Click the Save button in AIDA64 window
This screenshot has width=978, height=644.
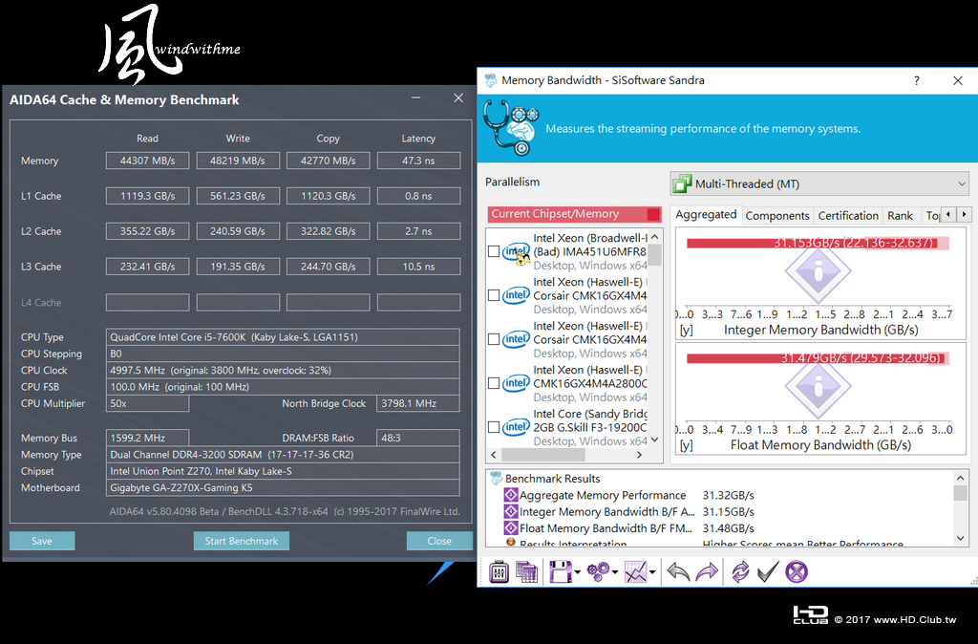[x=42, y=541]
